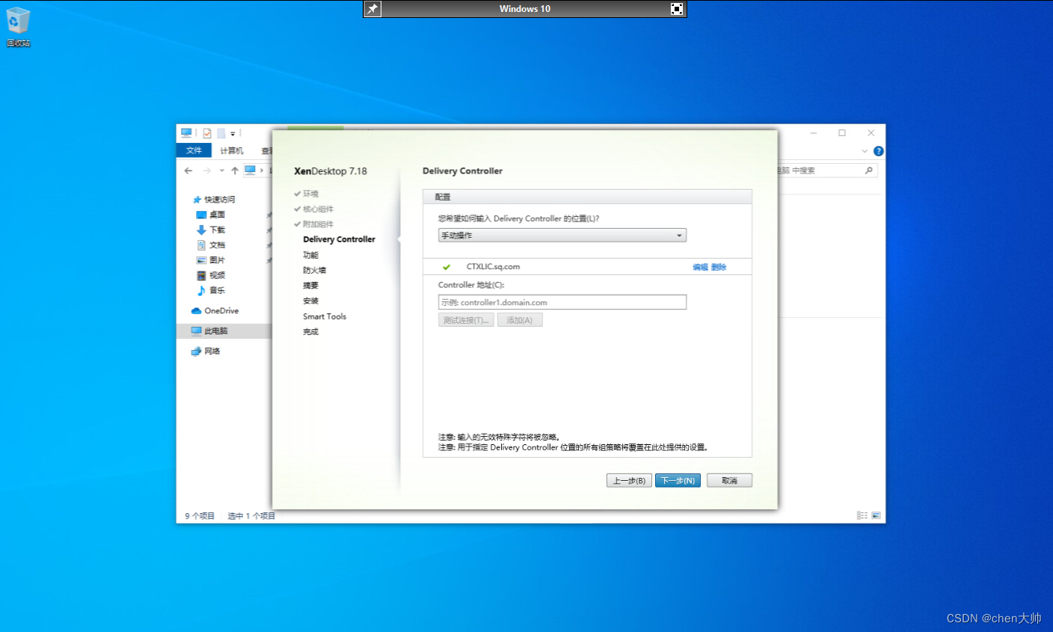The image size is (1053, 632).
Task: Close the File Explorer window
Action: click(871, 133)
